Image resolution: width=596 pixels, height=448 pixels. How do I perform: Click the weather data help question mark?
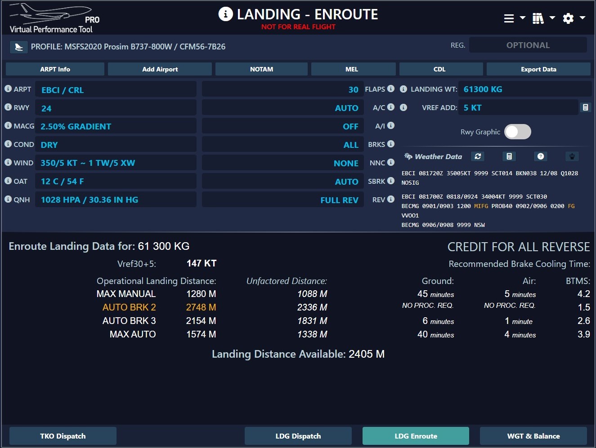(541, 156)
